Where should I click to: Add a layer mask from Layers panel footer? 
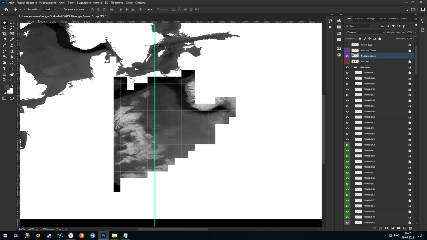(386, 228)
